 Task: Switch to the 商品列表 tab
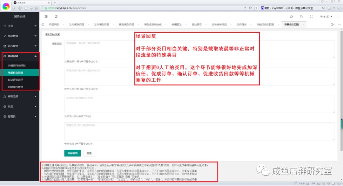point(54,24)
